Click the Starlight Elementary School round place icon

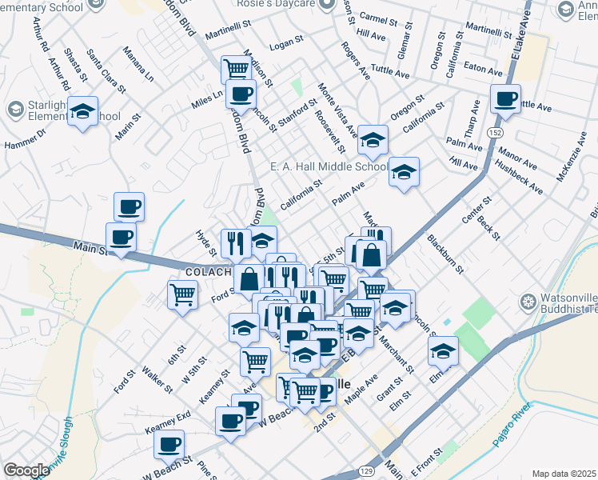pyautogui.click(x=16, y=110)
